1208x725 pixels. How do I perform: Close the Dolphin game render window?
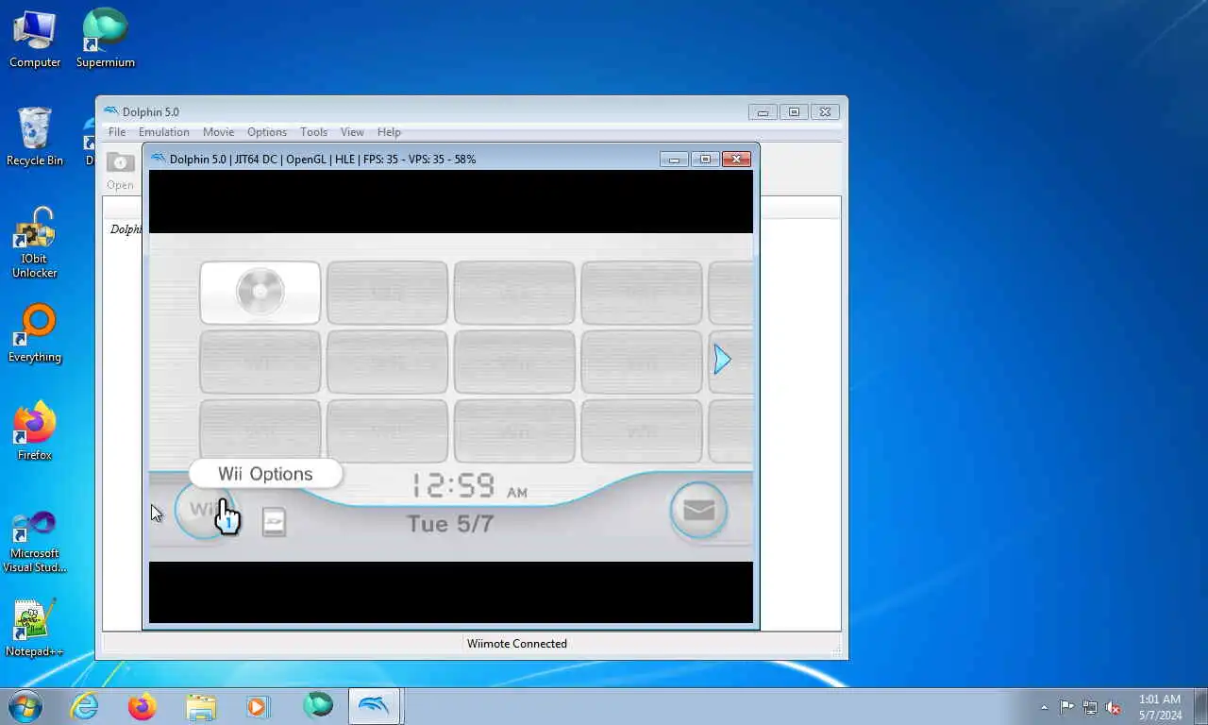[x=736, y=160]
